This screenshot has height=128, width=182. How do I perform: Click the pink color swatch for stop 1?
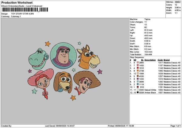138,62
